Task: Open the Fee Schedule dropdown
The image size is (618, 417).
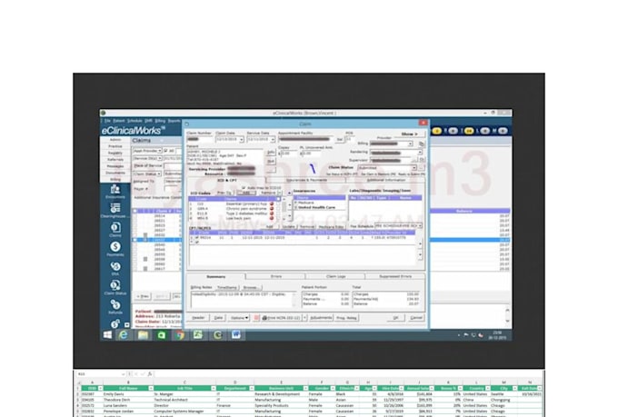Action: click(x=420, y=226)
